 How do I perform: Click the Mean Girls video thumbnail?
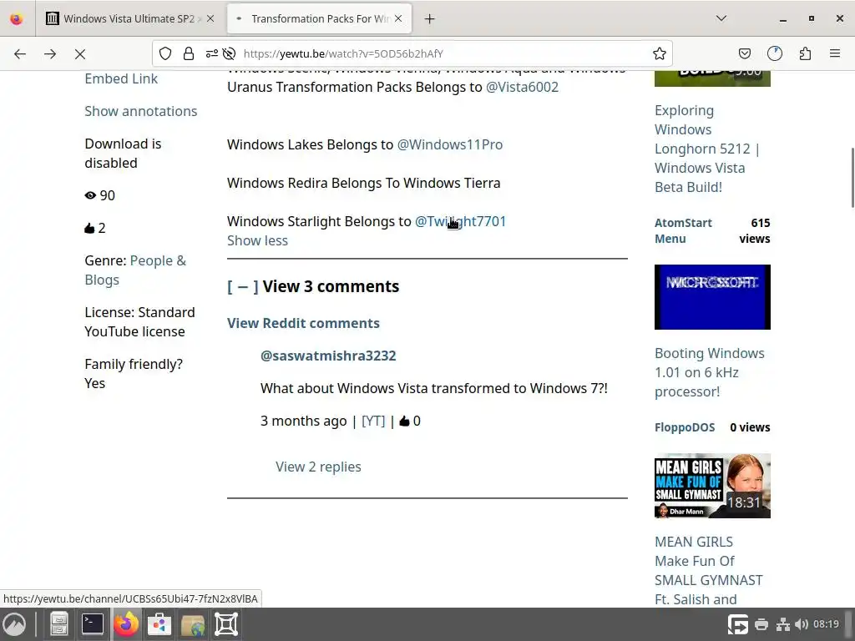coord(712,486)
